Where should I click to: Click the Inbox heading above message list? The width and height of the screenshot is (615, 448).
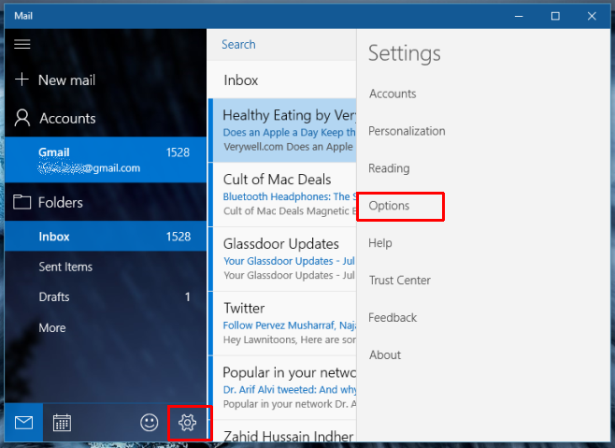click(241, 80)
